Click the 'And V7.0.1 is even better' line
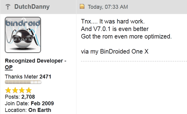Screen dimensions: 187x114 point(115,29)
